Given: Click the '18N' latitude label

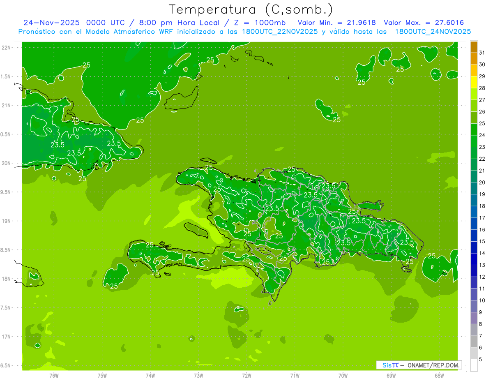Looking at the screenshot, I should (6, 279).
